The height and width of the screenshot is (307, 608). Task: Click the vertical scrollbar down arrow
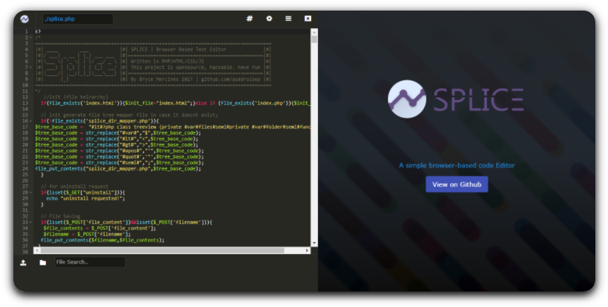point(314,244)
